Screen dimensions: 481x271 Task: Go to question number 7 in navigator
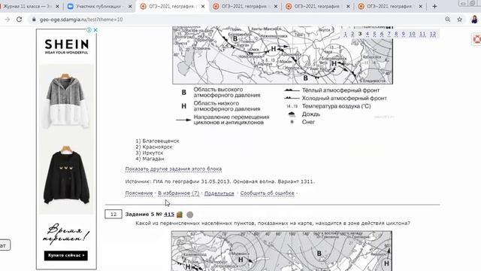(x=389, y=34)
